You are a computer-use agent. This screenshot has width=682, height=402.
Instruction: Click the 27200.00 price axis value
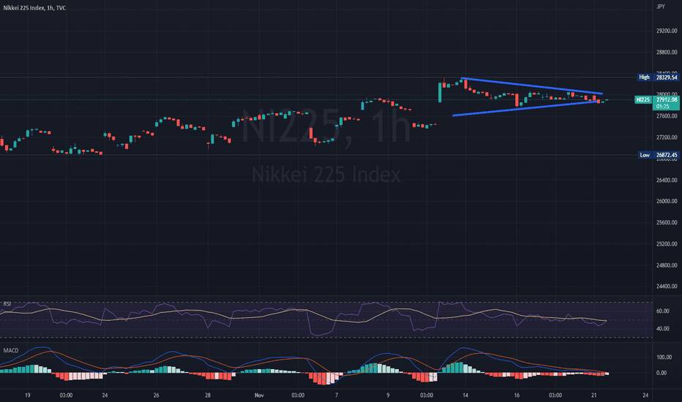pos(667,137)
